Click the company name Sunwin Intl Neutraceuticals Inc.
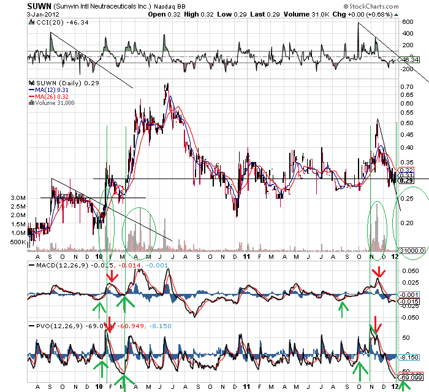The height and width of the screenshot is (392, 429). (102, 6)
